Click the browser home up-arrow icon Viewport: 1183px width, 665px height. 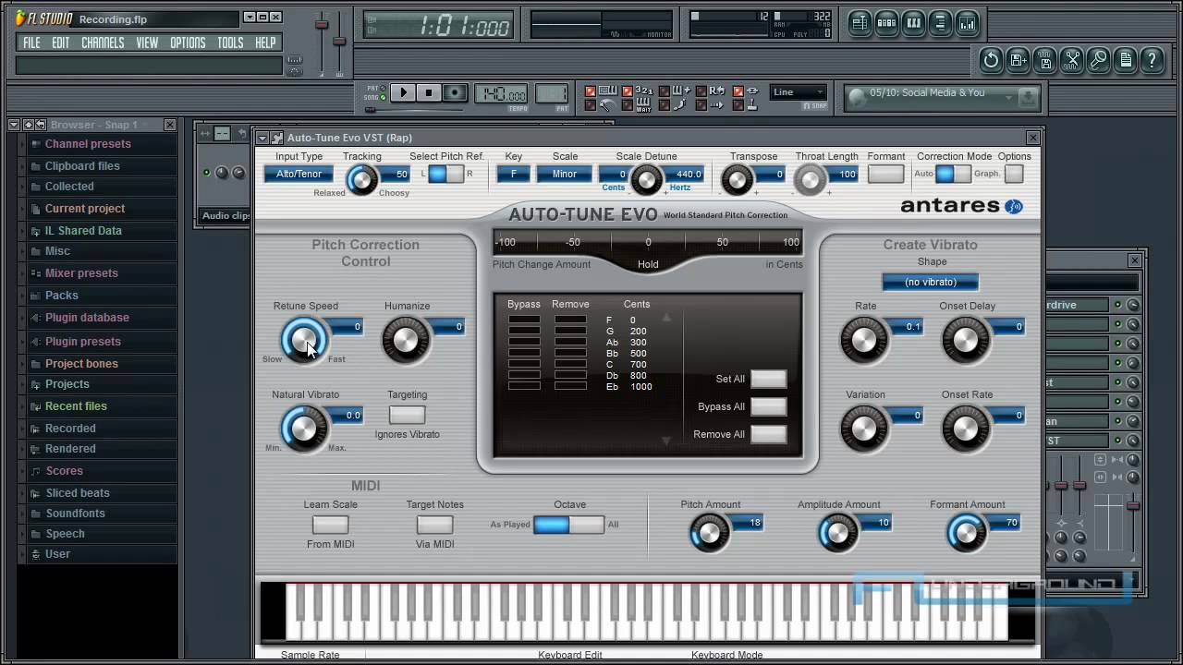(28, 125)
